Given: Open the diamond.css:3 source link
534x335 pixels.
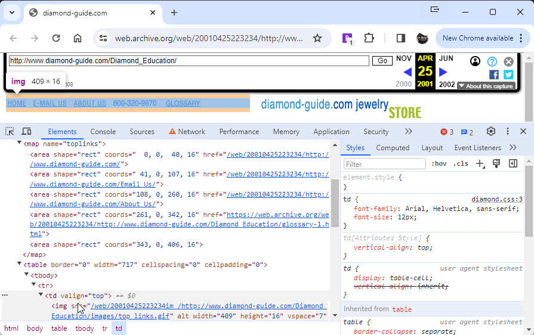Looking at the screenshot, I should pos(496,200).
